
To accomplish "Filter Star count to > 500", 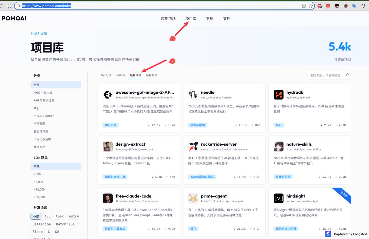I will point(37,174).
